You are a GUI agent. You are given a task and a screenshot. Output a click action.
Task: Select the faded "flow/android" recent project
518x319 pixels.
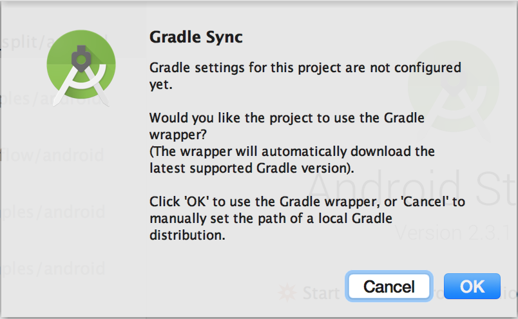(x=52, y=155)
